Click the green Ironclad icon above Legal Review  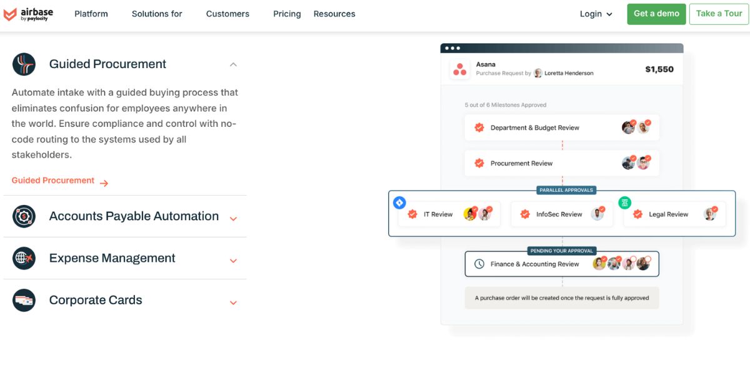[x=624, y=202]
